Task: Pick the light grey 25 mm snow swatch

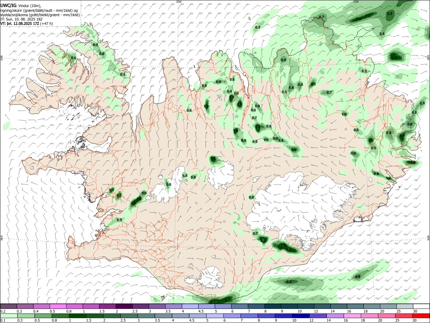Action: pyautogui.click(x=405, y=306)
